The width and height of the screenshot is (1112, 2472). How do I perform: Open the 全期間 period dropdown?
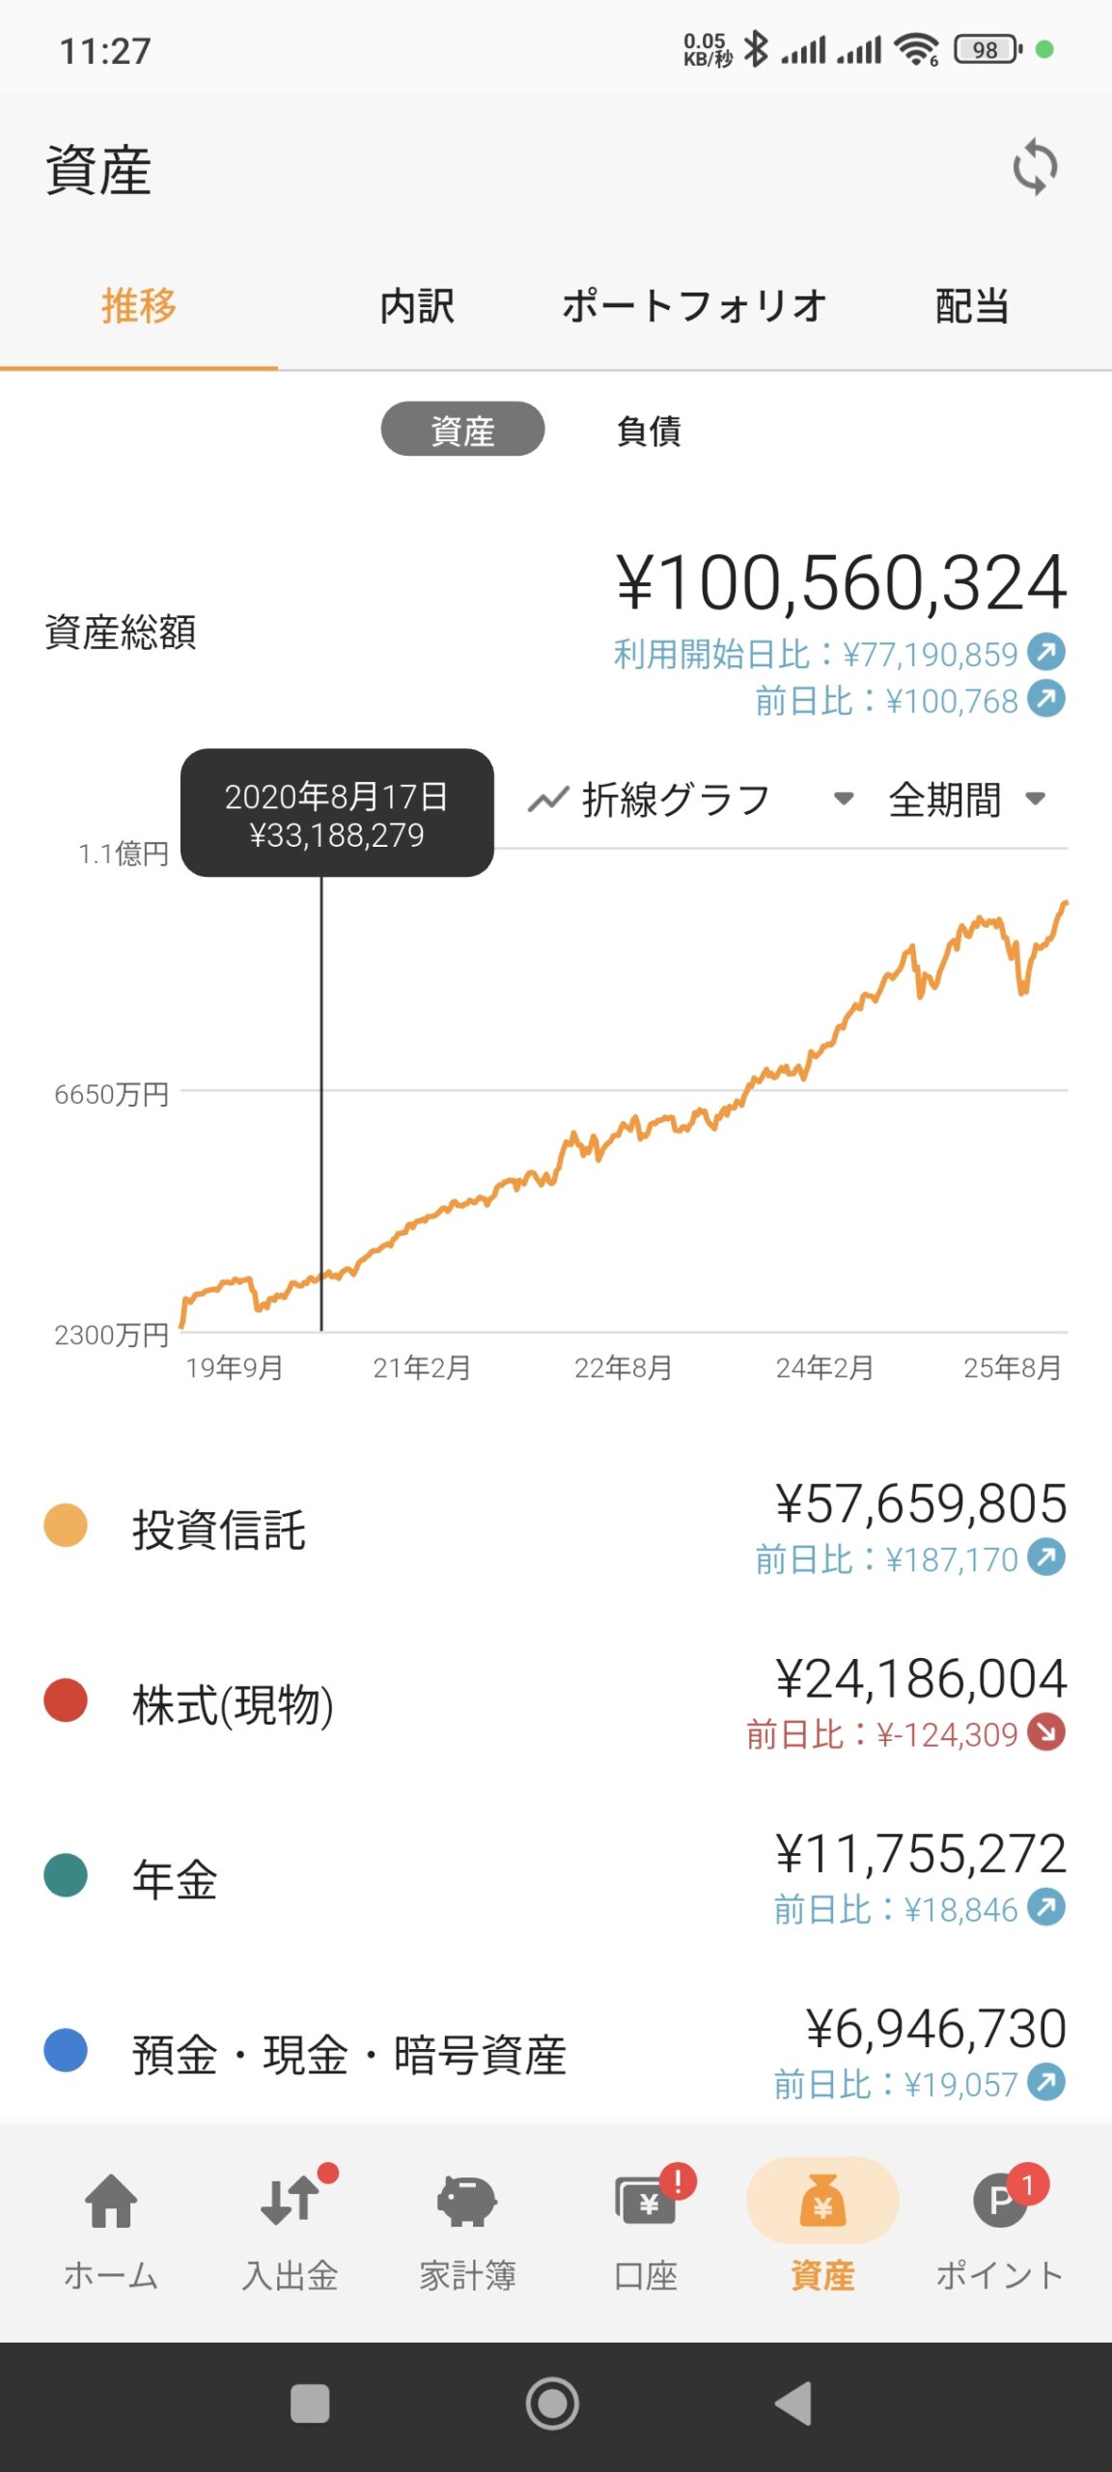click(x=967, y=800)
